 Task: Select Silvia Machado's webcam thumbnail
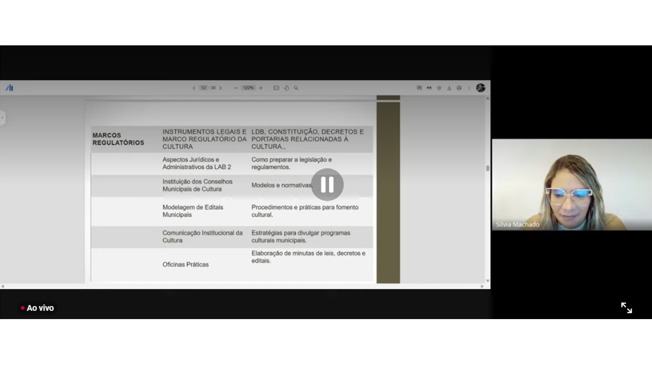[x=572, y=185]
